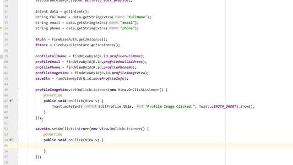
Task: Click @Override annotation on line 46
Action: click(x=53, y=95)
